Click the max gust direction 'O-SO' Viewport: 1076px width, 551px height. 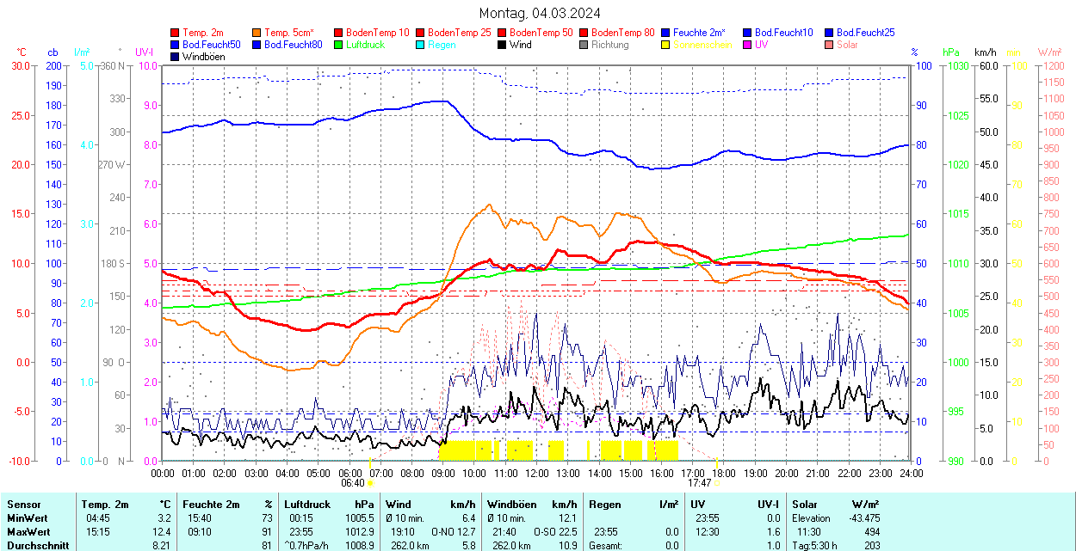tap(545, 532)
